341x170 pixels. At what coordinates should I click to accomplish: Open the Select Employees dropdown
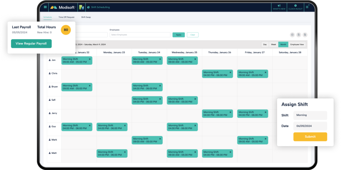tap(140, 35)
